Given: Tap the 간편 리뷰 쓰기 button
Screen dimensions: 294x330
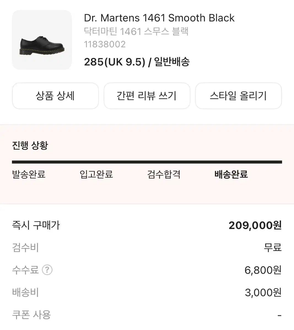Looking at the screenshot, I should click(147, 96).
